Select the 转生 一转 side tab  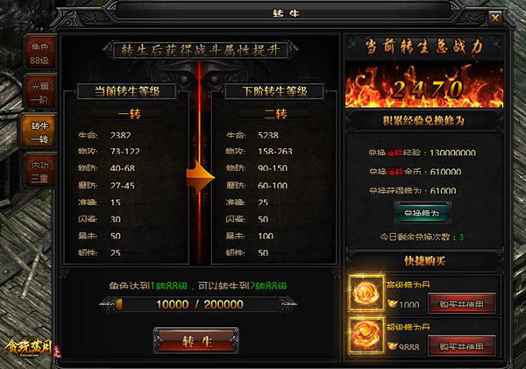39,131
